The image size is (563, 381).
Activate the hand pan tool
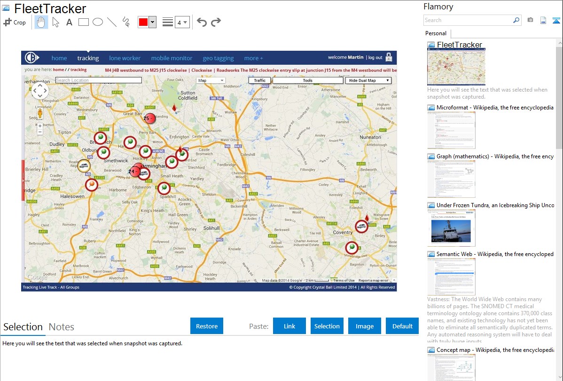(x=41, y=22)
